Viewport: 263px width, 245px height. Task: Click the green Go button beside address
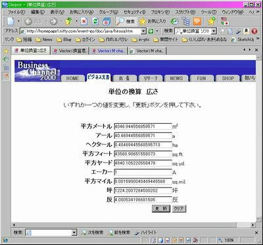point(151,31)
